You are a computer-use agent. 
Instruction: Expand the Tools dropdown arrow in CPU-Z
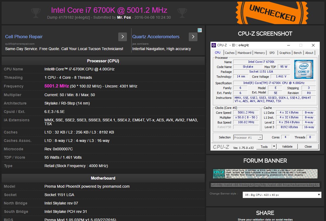[x=274, y=147]
